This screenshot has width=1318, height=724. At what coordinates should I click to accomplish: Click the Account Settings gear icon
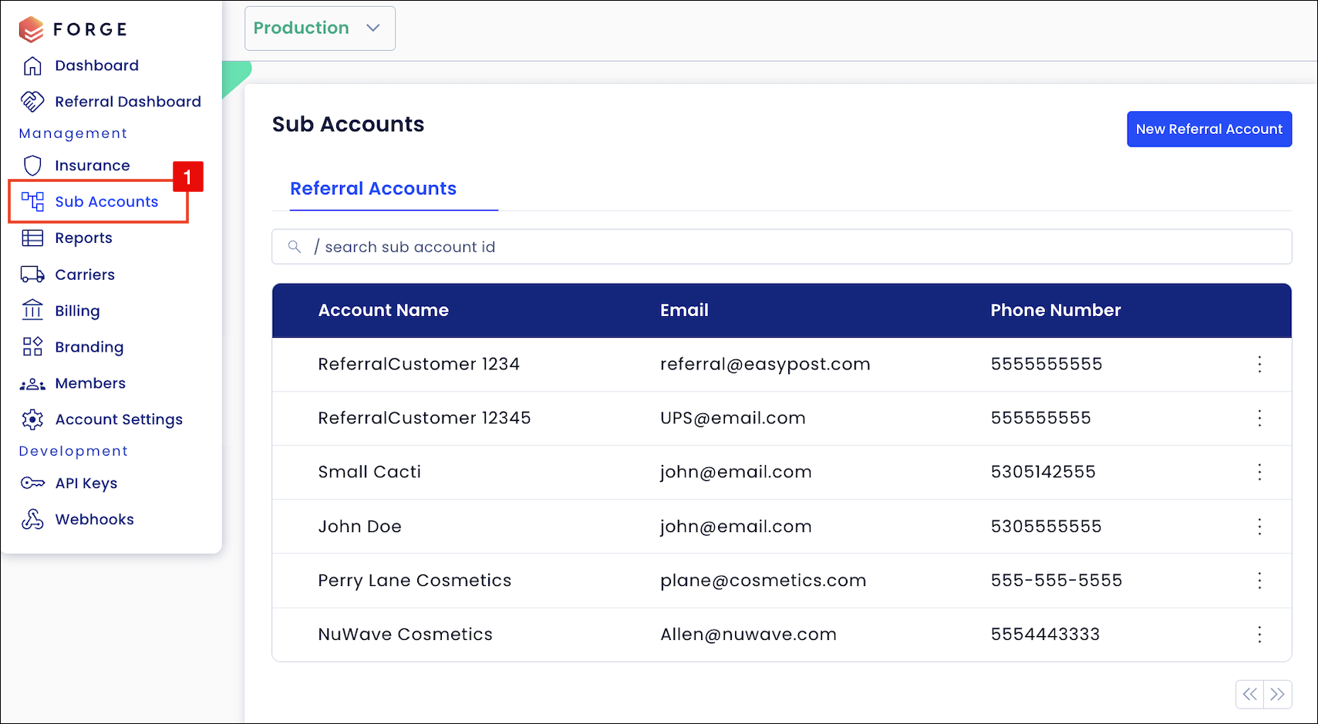tap(32, 419)
